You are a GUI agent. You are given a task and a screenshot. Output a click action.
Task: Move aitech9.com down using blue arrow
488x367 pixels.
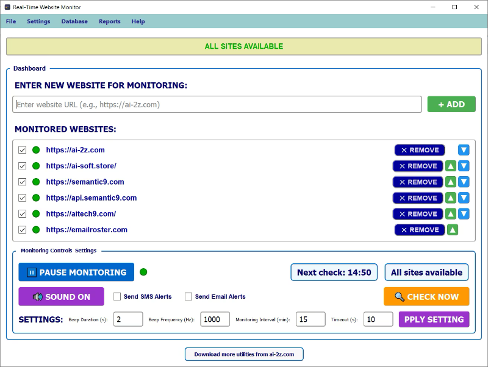click(464, 214)
